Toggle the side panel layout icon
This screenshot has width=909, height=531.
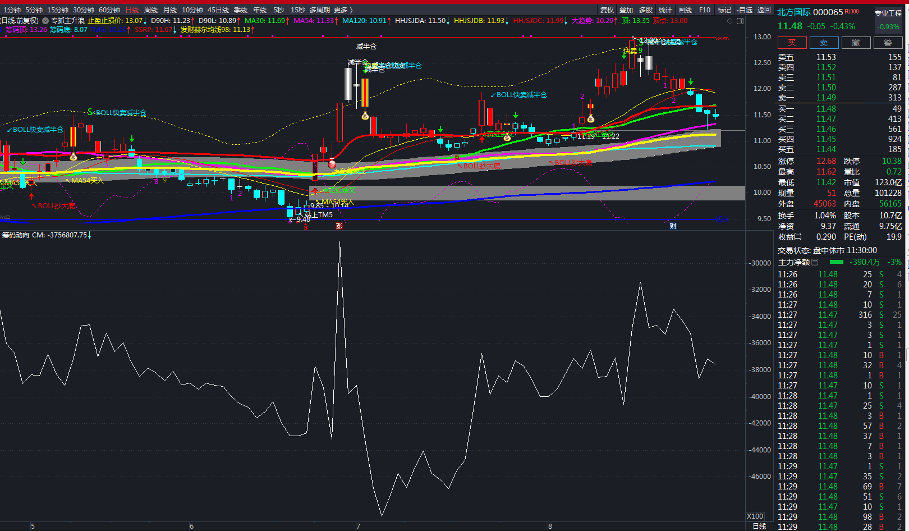[740, 21]
